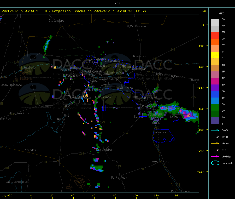The image size is (235, 199).
Task: Click the orange 57 dBZ color swatch
Action: [215, 42]
